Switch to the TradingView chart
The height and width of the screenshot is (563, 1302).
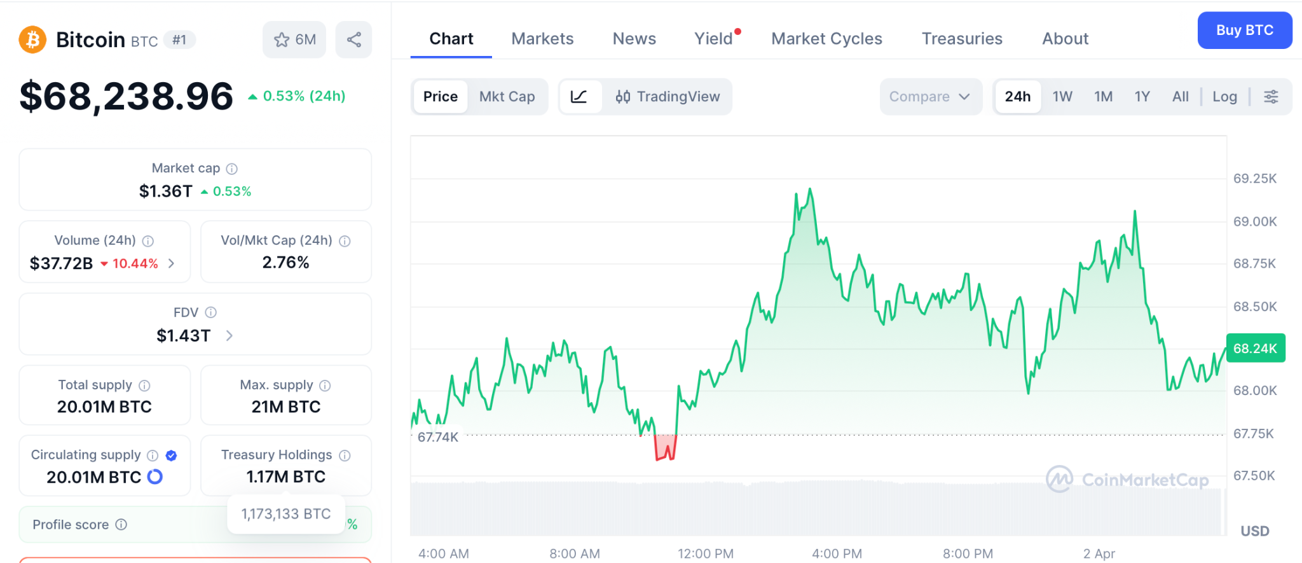click(x=668, y=97)
